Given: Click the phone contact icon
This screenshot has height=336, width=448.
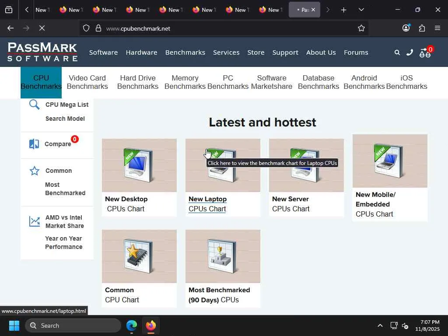Looking at the screenshot, I should [409, 52].
